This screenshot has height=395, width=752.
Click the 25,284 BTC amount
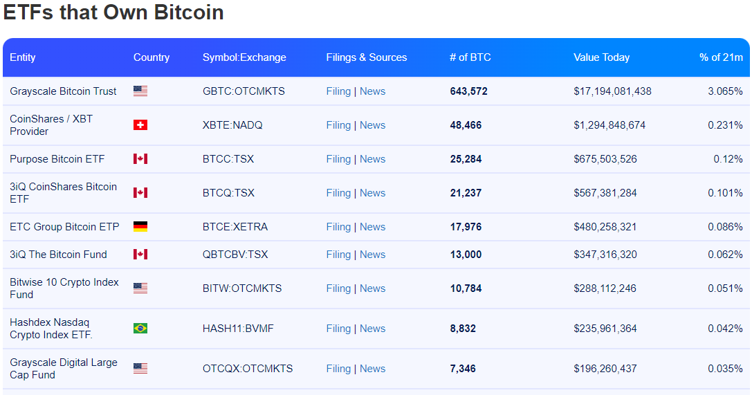(466, 159)
